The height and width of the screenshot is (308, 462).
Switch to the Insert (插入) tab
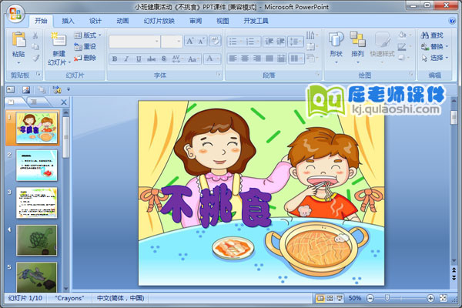pyautogui.click(x=68, y=21)
